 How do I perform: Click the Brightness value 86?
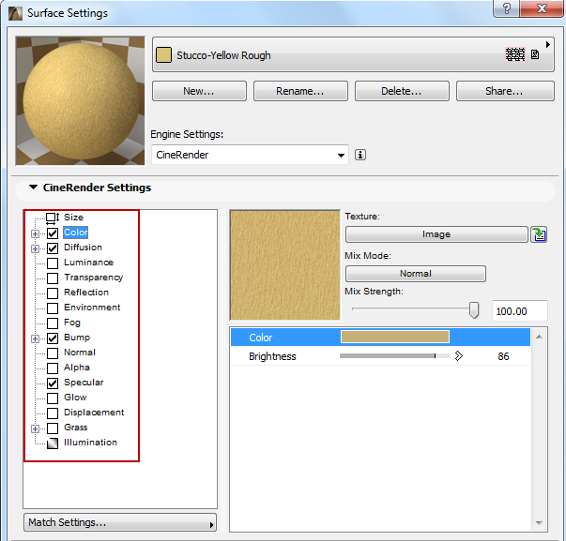coord(503,356)
